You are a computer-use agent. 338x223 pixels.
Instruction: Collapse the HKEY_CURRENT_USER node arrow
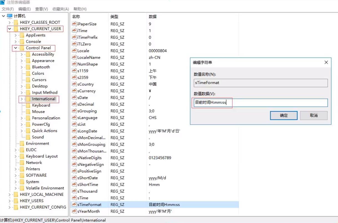point(10,29)
